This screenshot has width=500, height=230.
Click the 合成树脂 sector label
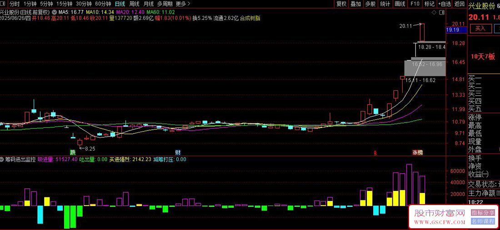(x=250, y=18)
